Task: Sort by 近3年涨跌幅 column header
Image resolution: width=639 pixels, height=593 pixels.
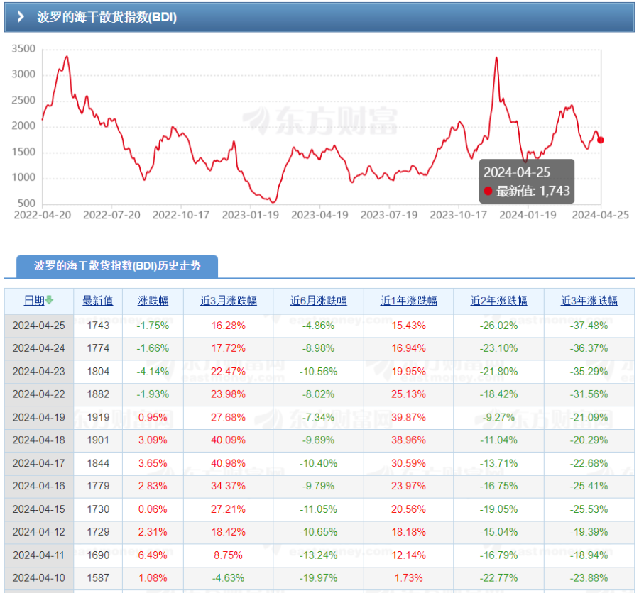Action: point(589,301)
